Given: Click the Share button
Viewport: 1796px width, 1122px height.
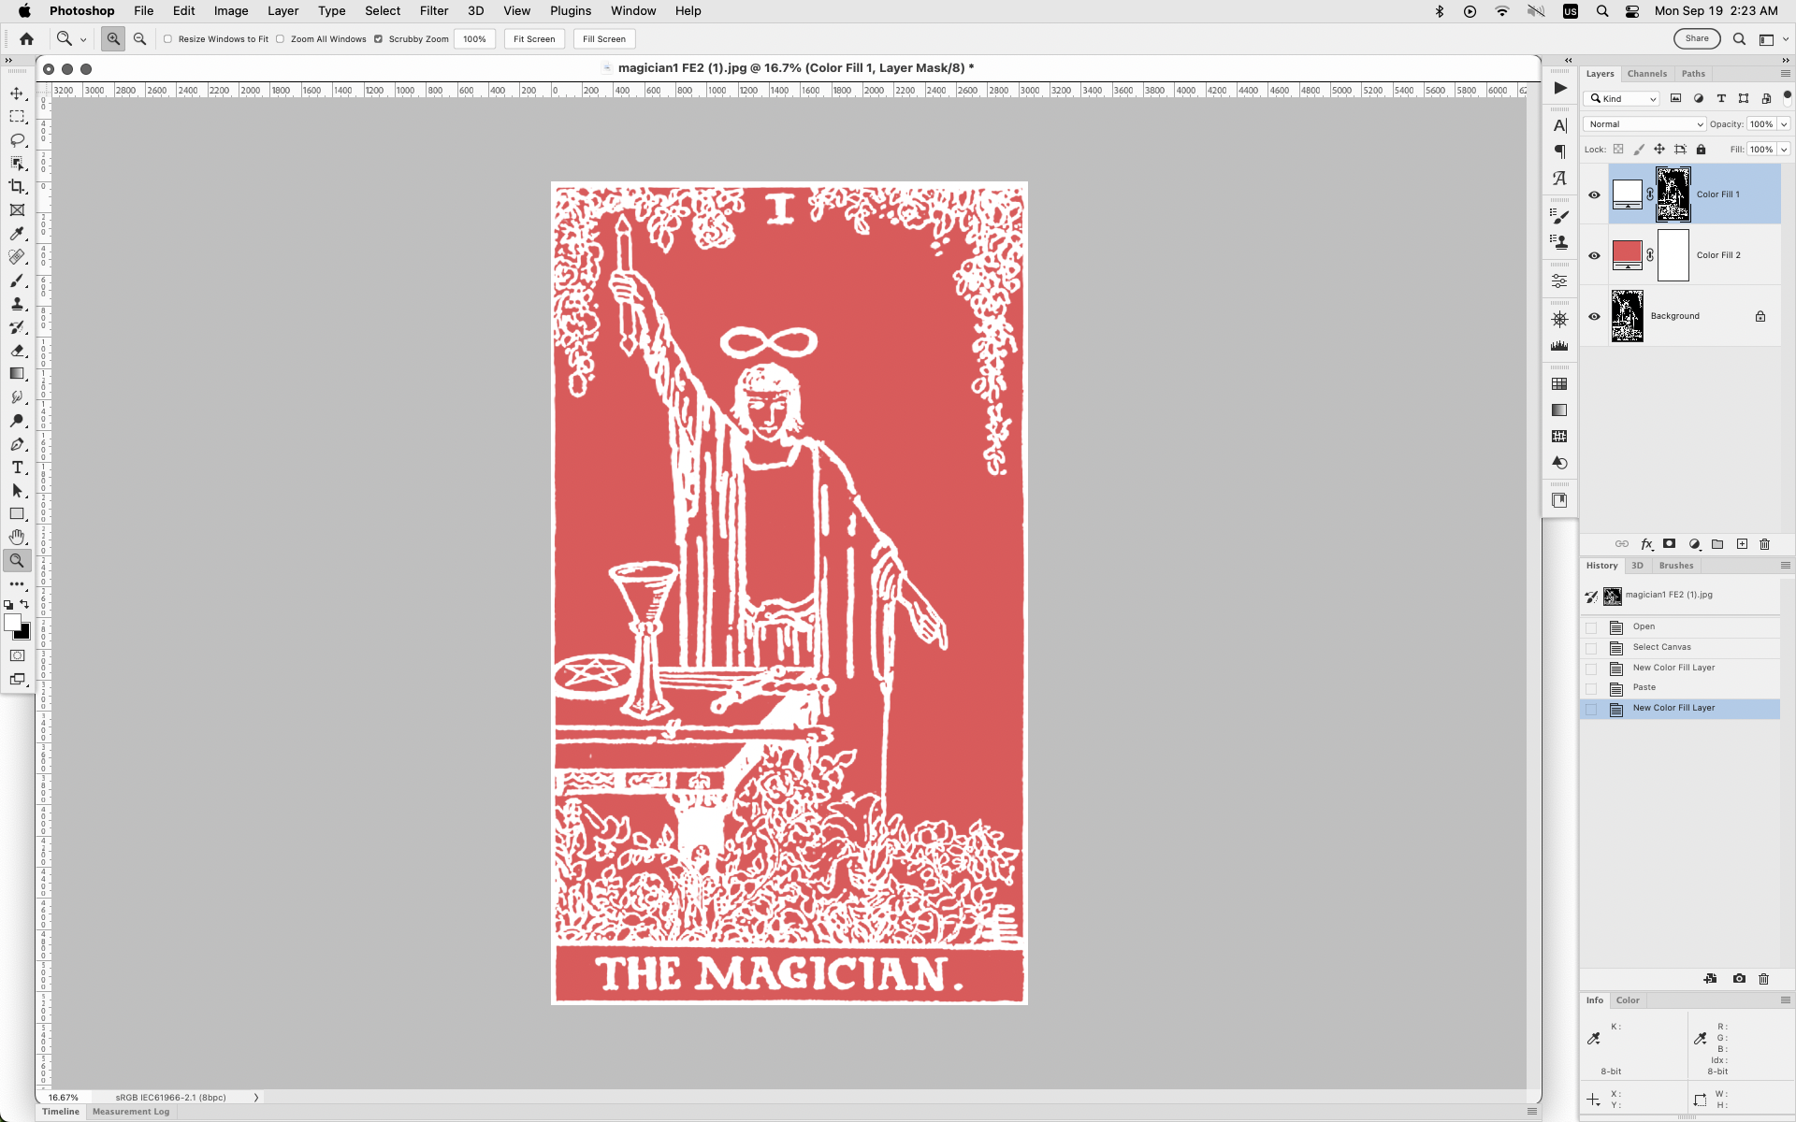Looking at the screenshot, I should [x=1696, y=38].
